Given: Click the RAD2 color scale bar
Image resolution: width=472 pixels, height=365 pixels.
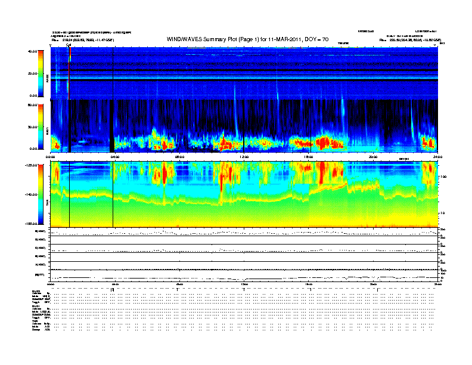Looking at the screenshot, I should pos(41,73).
